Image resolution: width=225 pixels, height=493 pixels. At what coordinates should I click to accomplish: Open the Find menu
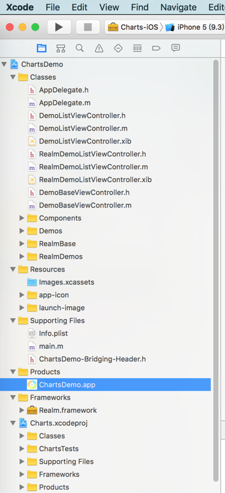point(140,8)
